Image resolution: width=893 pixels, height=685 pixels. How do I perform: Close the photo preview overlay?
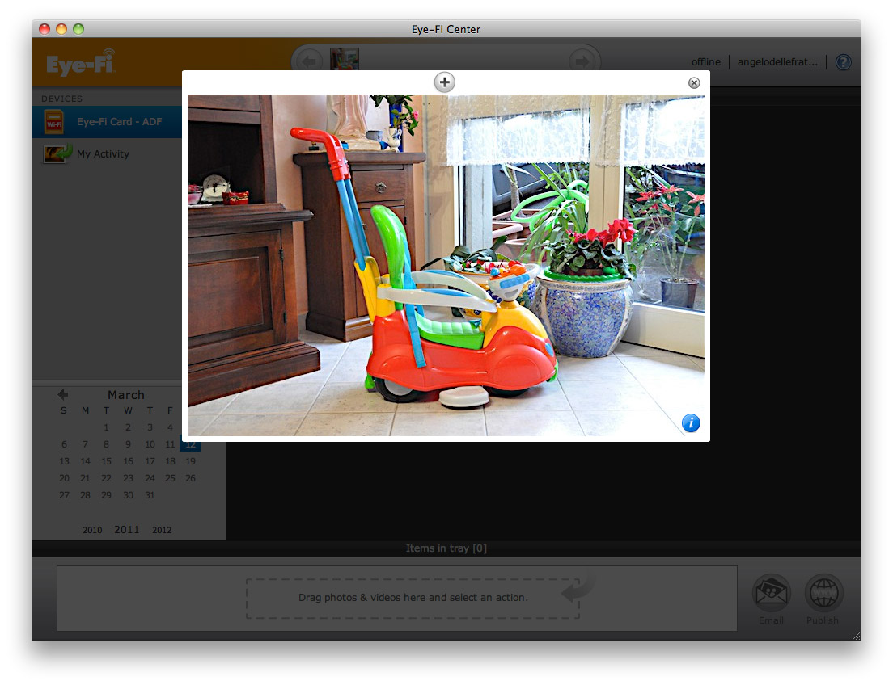(693, 82)
